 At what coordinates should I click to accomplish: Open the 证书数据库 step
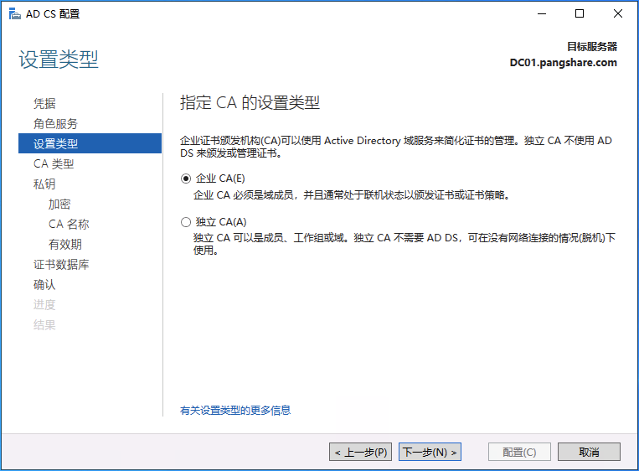pos(61,264)
